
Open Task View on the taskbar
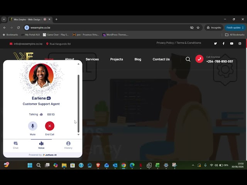point(47,165)
